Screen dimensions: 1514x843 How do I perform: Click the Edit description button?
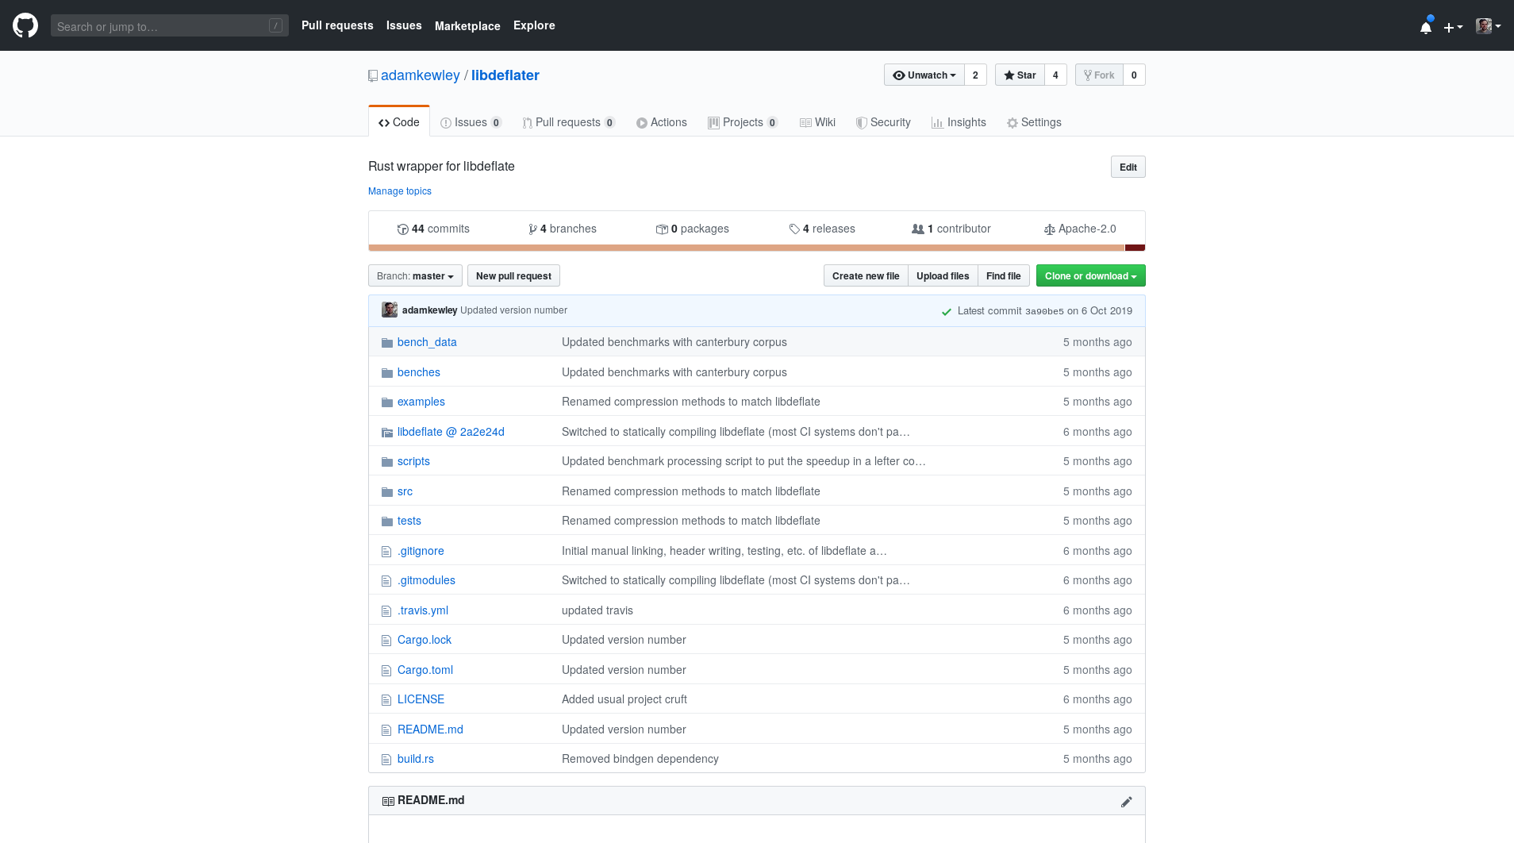tap(1128, 167)
